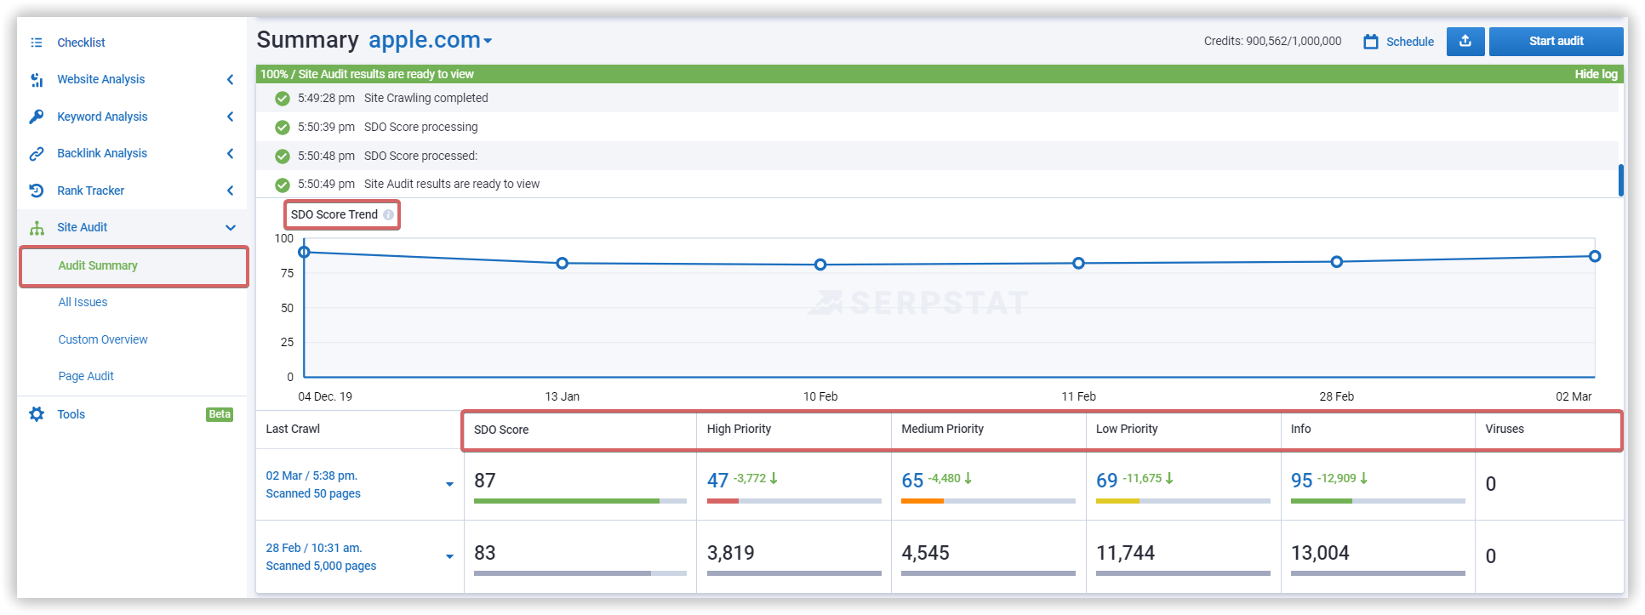Click the 28 Feb High Priority value 3,819

pyautogui.click(x=730, y=553)
